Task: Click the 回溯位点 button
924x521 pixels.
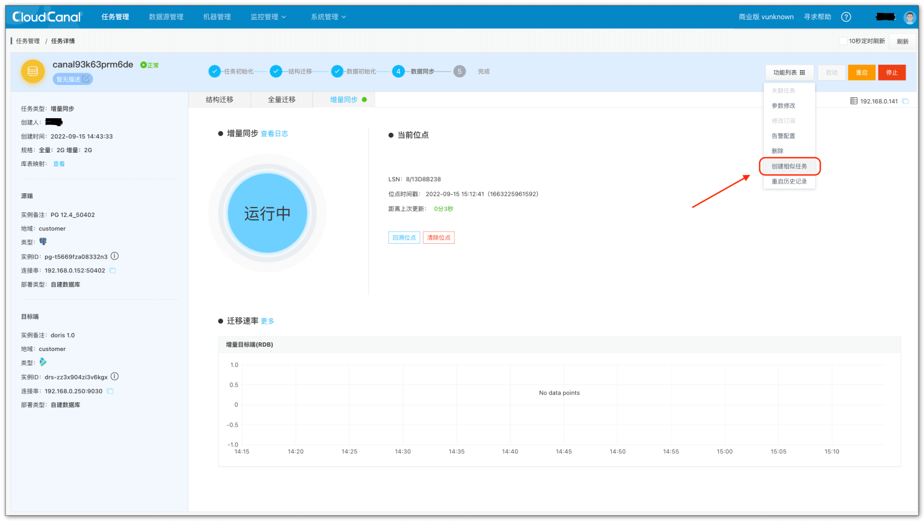Action: click(x=404, y=238)
